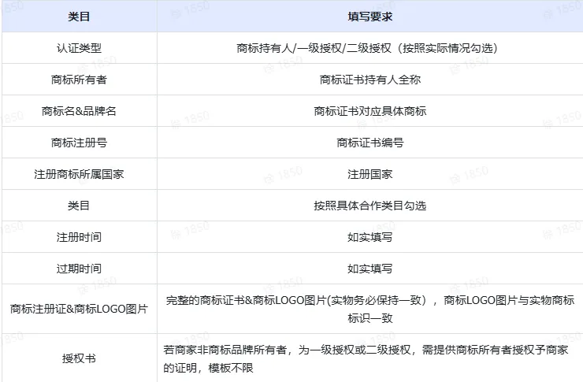Select '注册商标所属国家' cell
Viewport: 583px width, 382px height.
(x=79, y=174)
